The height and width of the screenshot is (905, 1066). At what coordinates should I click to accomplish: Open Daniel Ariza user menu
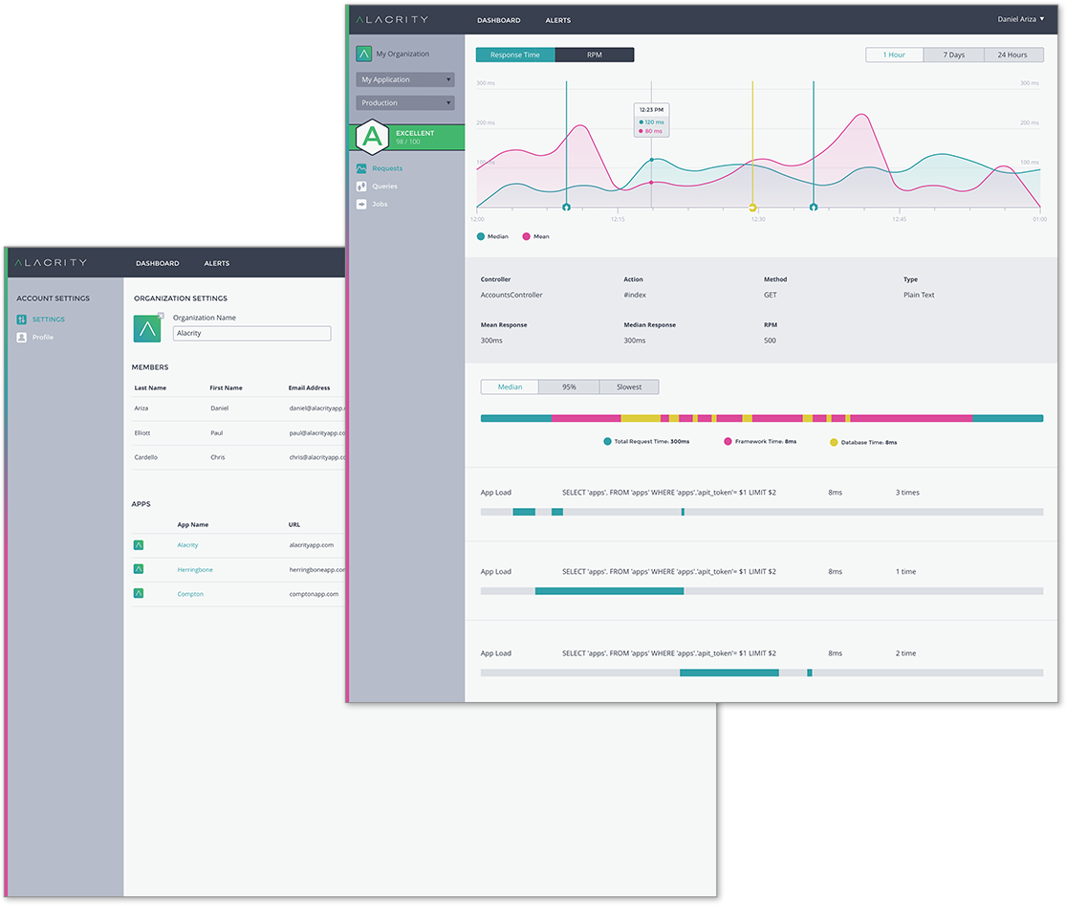[x=1020, y=19]
